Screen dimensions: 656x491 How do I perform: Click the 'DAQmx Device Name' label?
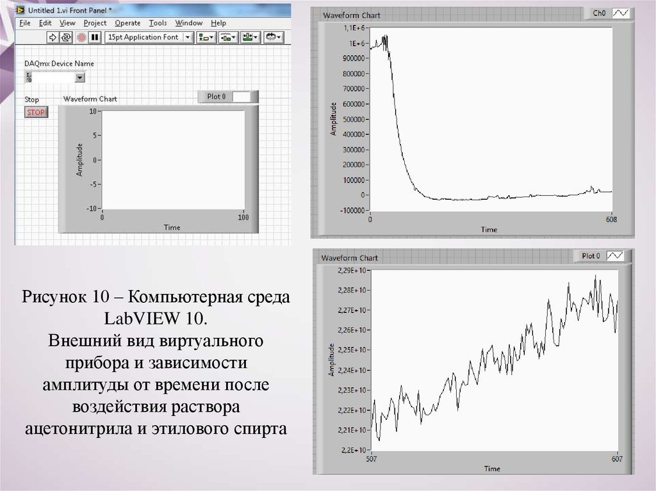coord(59,63)
